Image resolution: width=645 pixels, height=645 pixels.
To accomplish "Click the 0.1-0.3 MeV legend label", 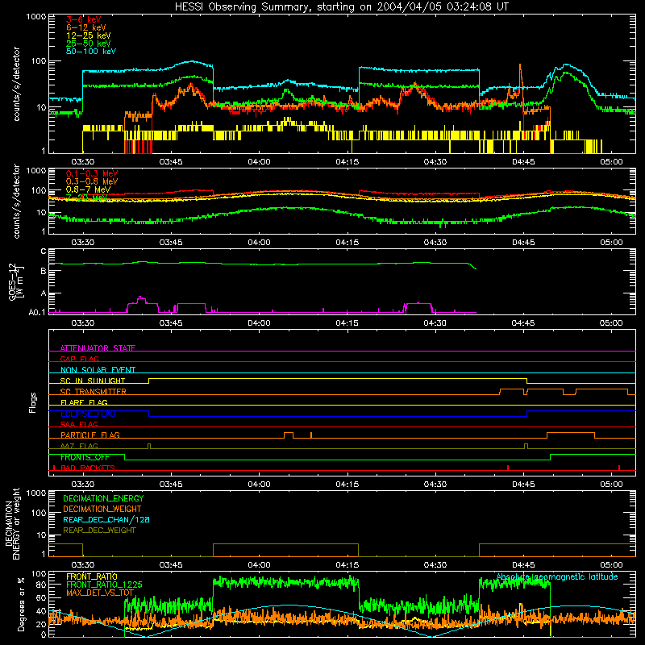I will pyautogui.click(x=92, y=173).
